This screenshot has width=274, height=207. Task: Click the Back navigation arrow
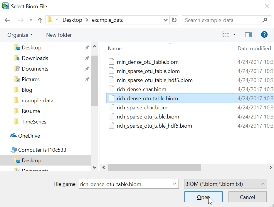[x=7, y=20]
